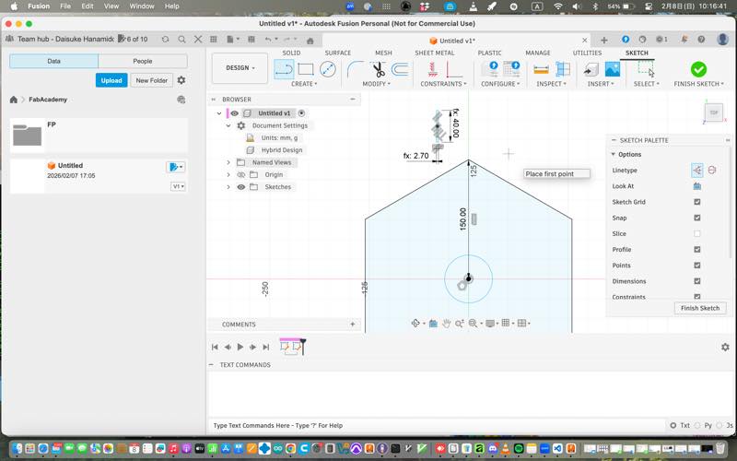Close the data panel with X icon
The image size is (737, 461).
pyautogui.click(x=198, y=39)
